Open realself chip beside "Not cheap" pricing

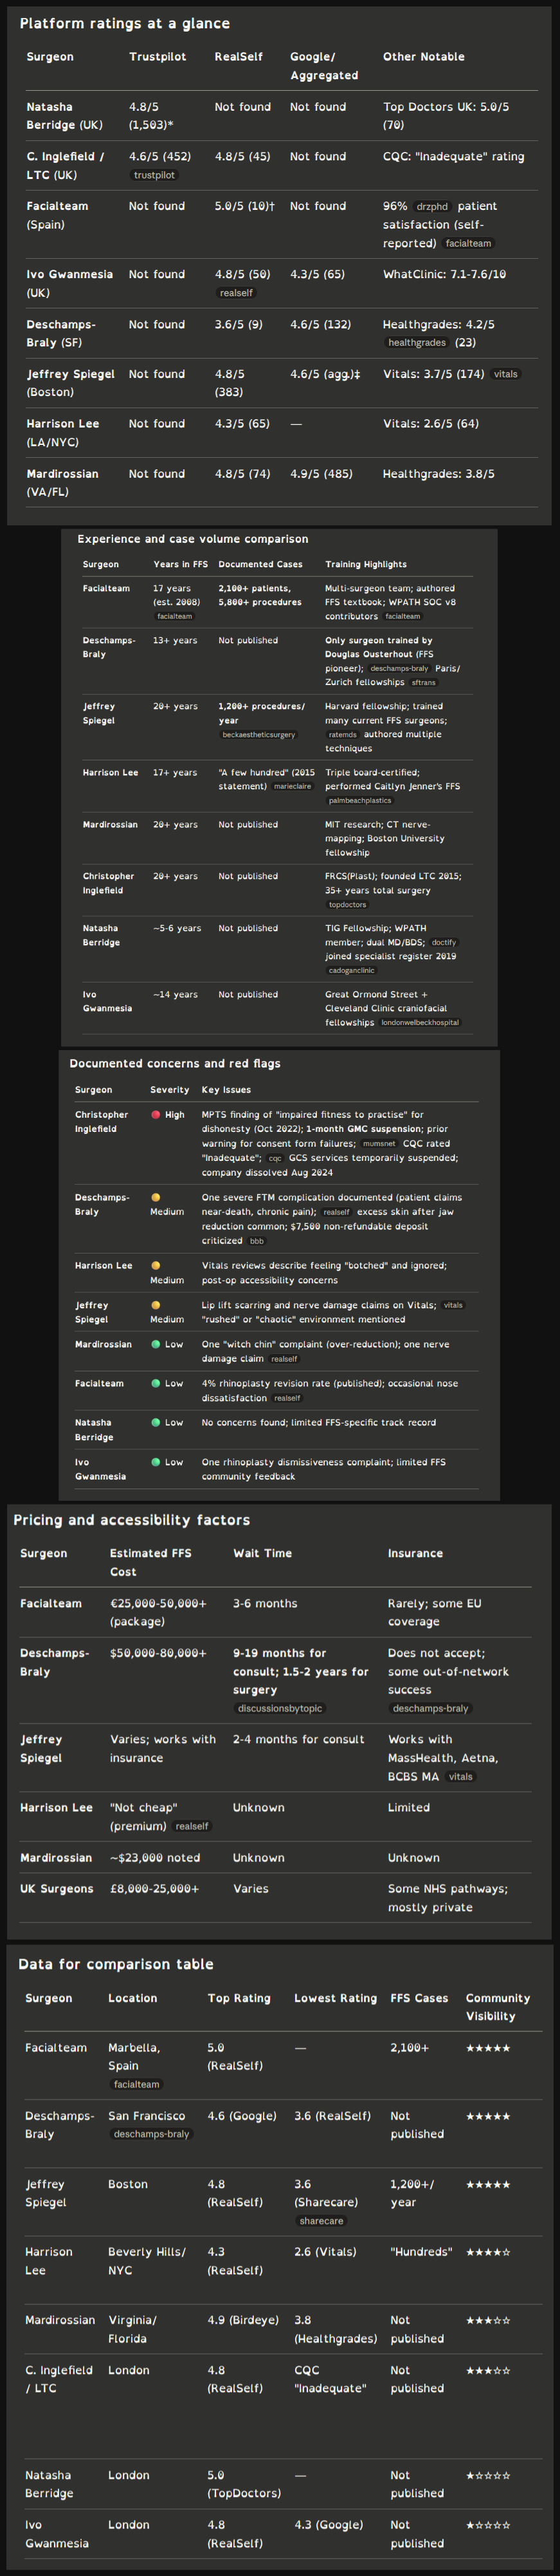click(192, 1826)
